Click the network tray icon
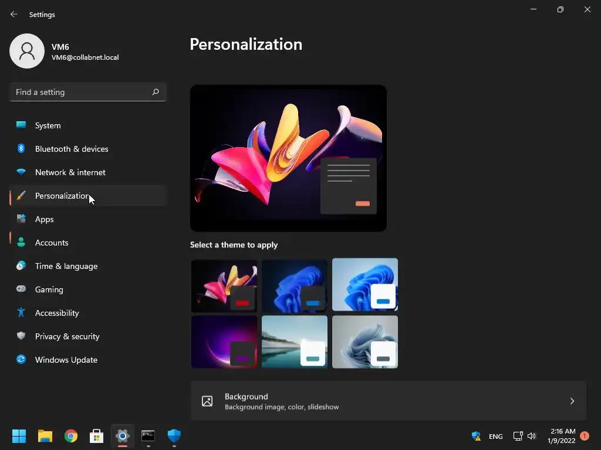Image resolution: width=601 pixels, height=450 pixels. (518, 436)
